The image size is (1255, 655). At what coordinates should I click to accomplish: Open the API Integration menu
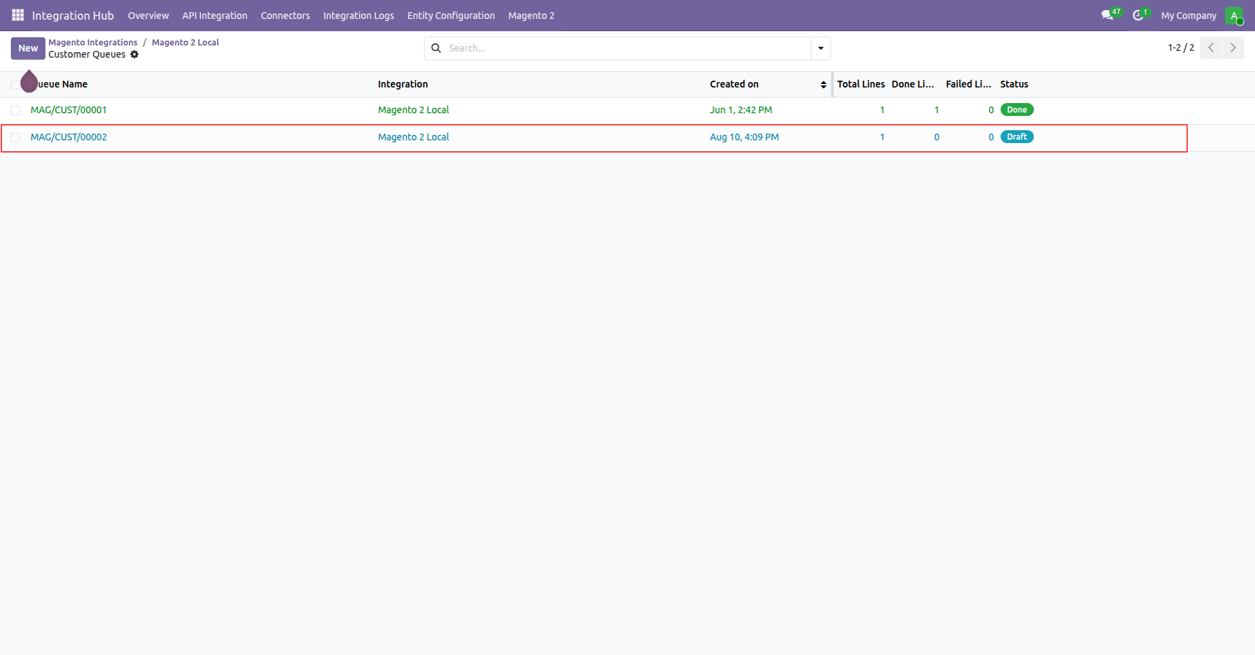click(215, 16)
